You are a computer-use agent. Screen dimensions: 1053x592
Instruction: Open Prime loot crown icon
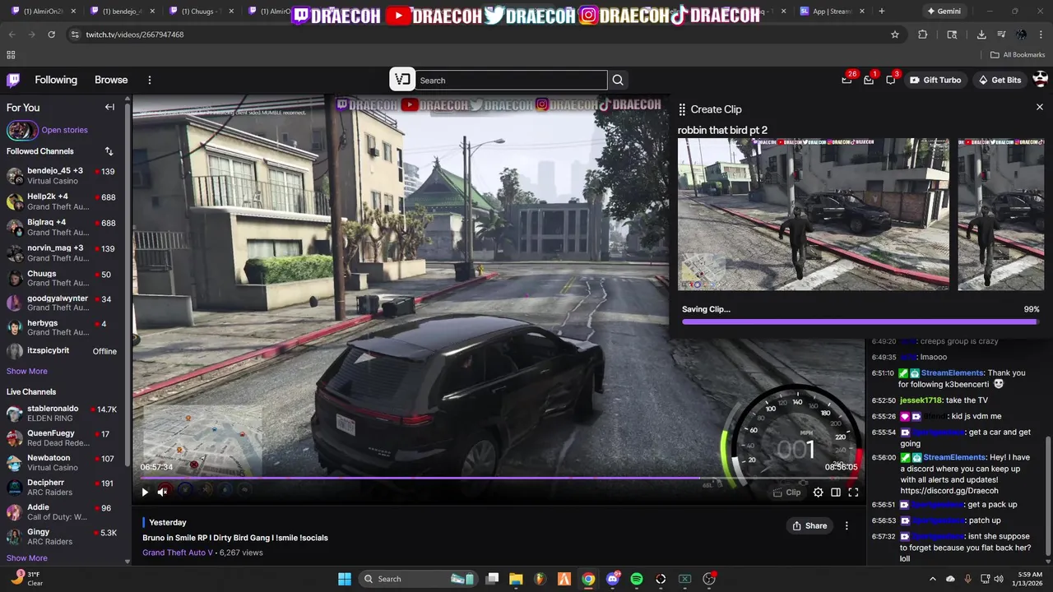point(847,80)
